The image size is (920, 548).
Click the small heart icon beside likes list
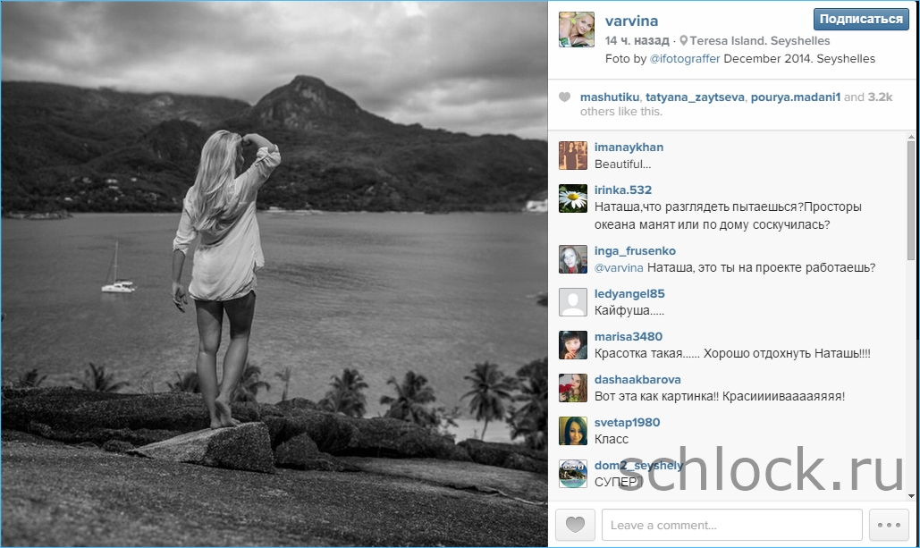(x=564, y=97)
